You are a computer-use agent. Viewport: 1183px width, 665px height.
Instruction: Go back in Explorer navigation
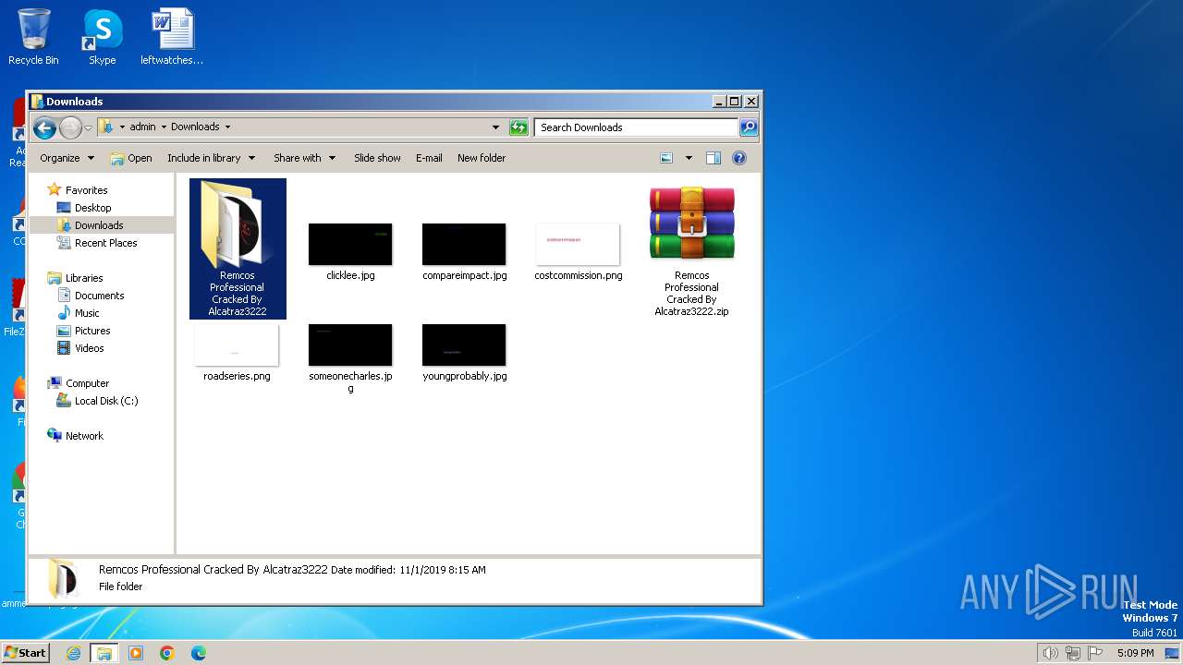(x=44, y=127)
